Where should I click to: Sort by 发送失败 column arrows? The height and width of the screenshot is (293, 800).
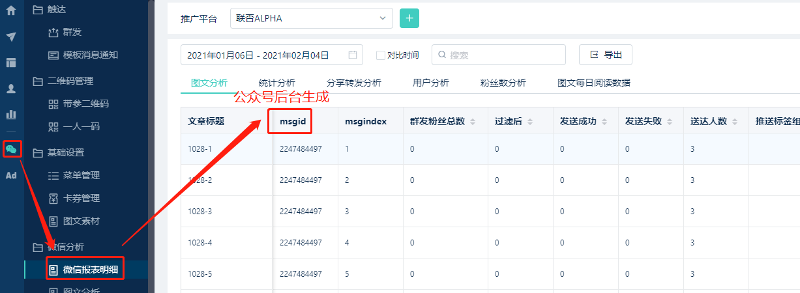pos(670,122)
